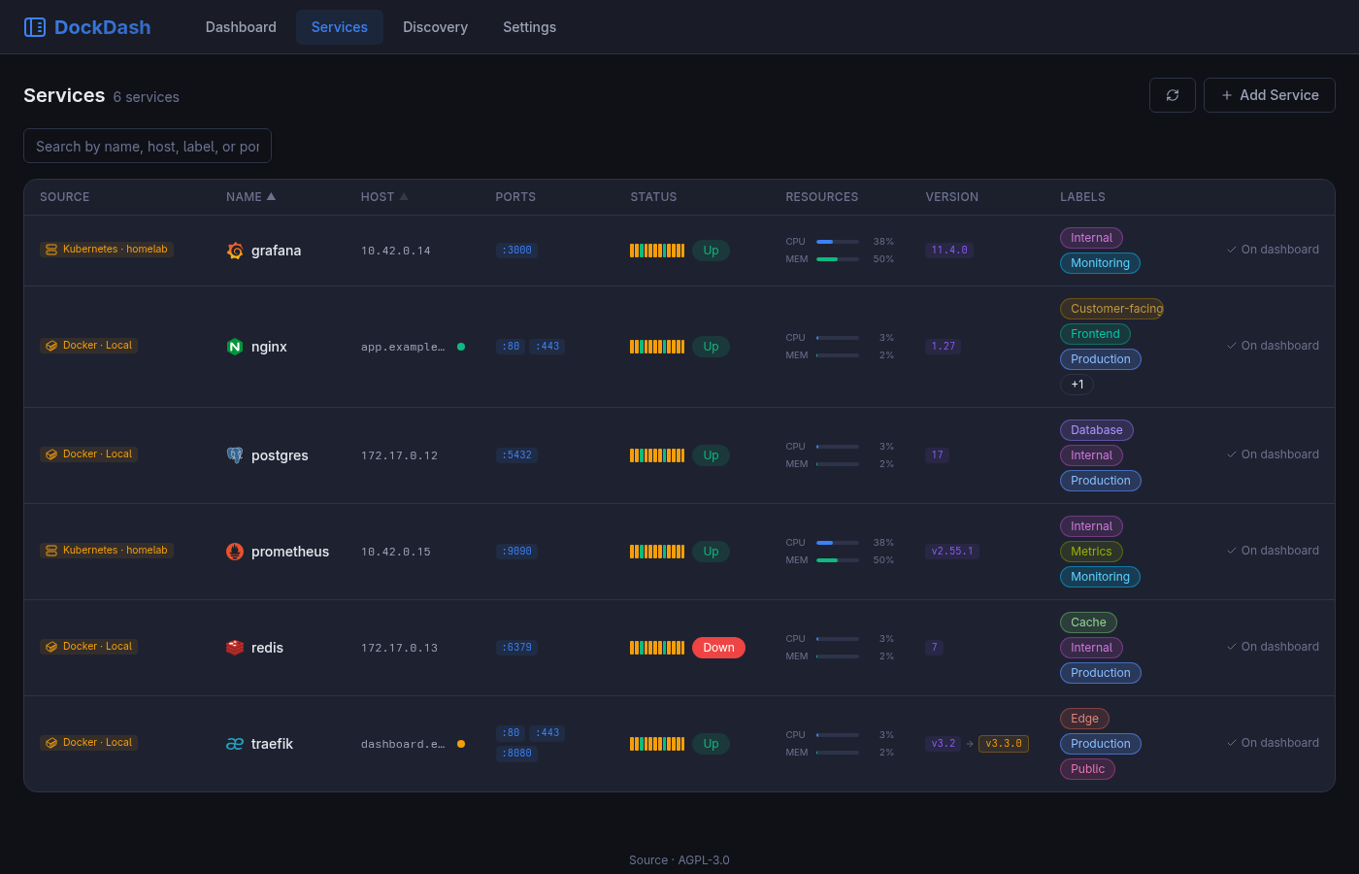Click Kubernetes source icon in grafana row

point(51,250)
